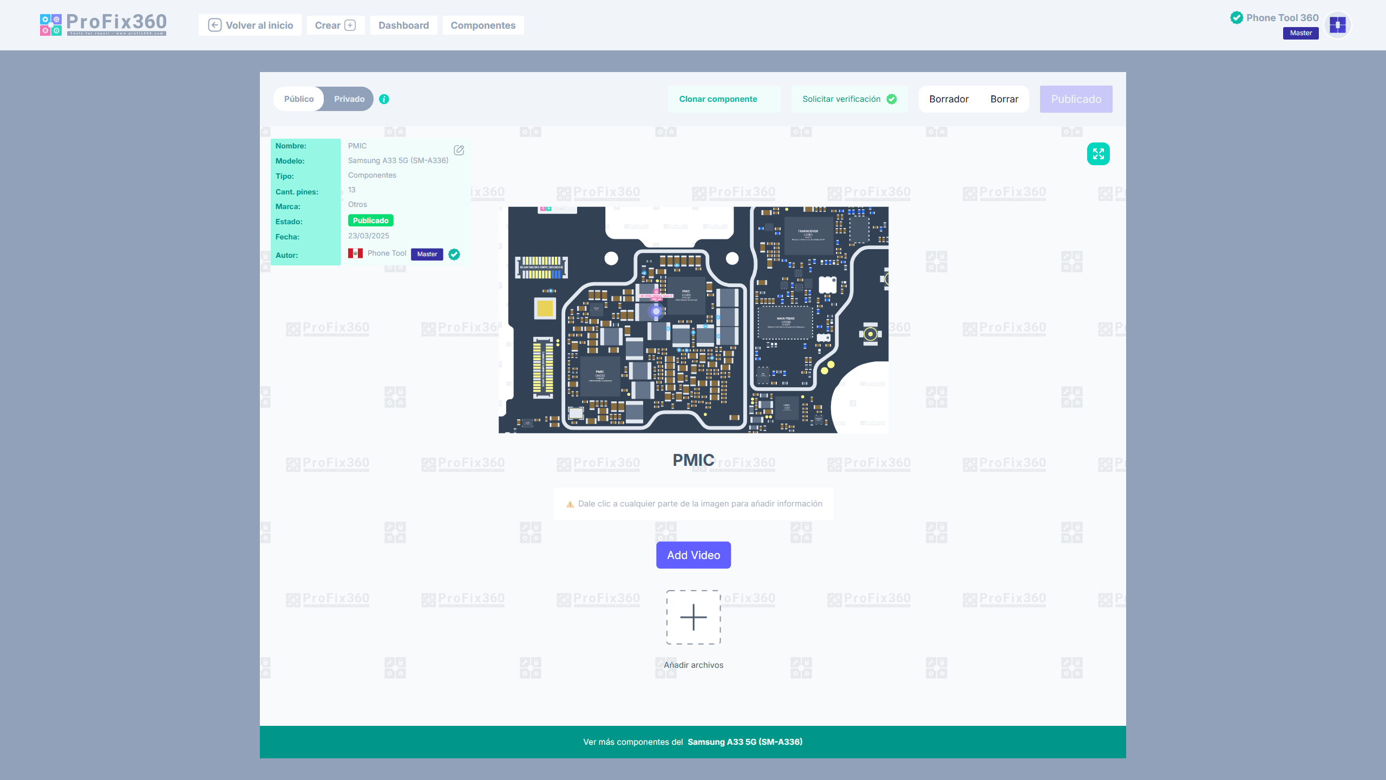This screenshot has height=780, width=1386.
Task: Open the Componentes tab
Action: click(x=483, y=25)
